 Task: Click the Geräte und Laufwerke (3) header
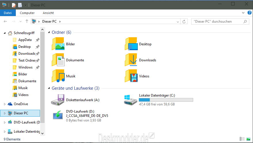(x=76, y=88)
